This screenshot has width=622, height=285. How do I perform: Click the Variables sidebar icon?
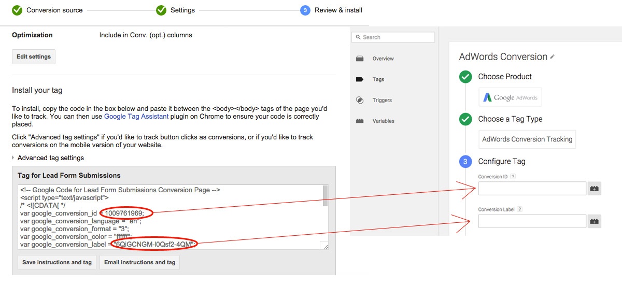click(360, 121)
